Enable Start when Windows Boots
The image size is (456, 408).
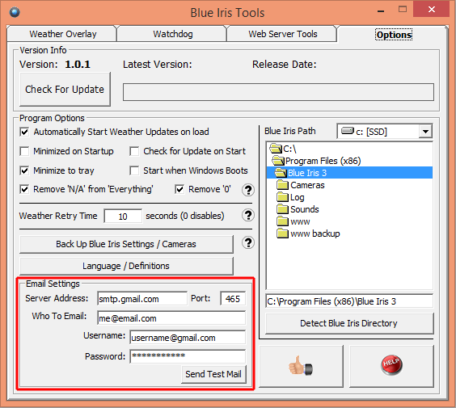134,170
